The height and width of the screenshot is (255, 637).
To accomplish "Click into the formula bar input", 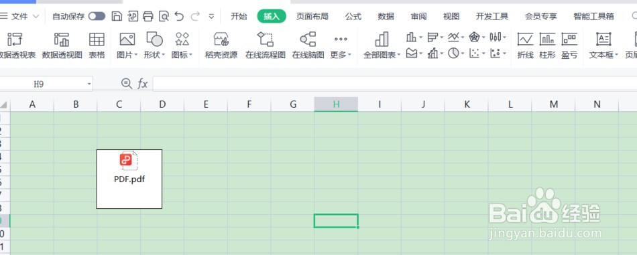I will pyautogui.click(x=395, y=84).
